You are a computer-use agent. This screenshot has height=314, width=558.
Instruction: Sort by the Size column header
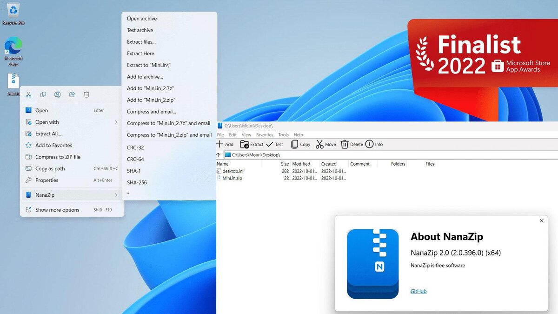pyautogui.click(x=276, y=164)
